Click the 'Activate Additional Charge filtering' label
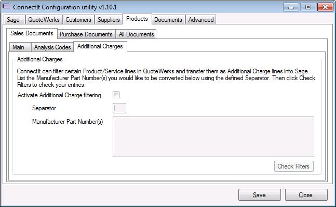336x207 pixels. coord(59,95)
